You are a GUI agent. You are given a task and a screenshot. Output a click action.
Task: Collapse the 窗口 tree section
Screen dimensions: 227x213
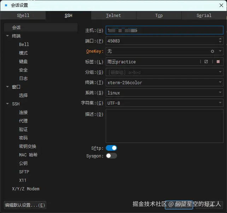[x=7, y=87]
